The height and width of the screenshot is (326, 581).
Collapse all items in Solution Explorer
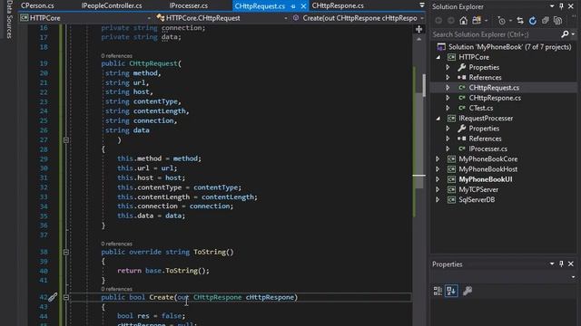click(x=545, y=21)
